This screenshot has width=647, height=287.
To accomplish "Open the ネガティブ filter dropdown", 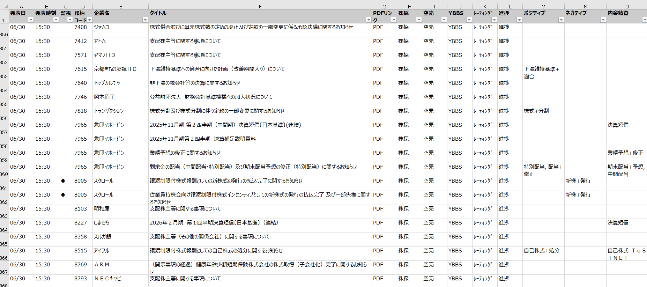I will 603,20.
